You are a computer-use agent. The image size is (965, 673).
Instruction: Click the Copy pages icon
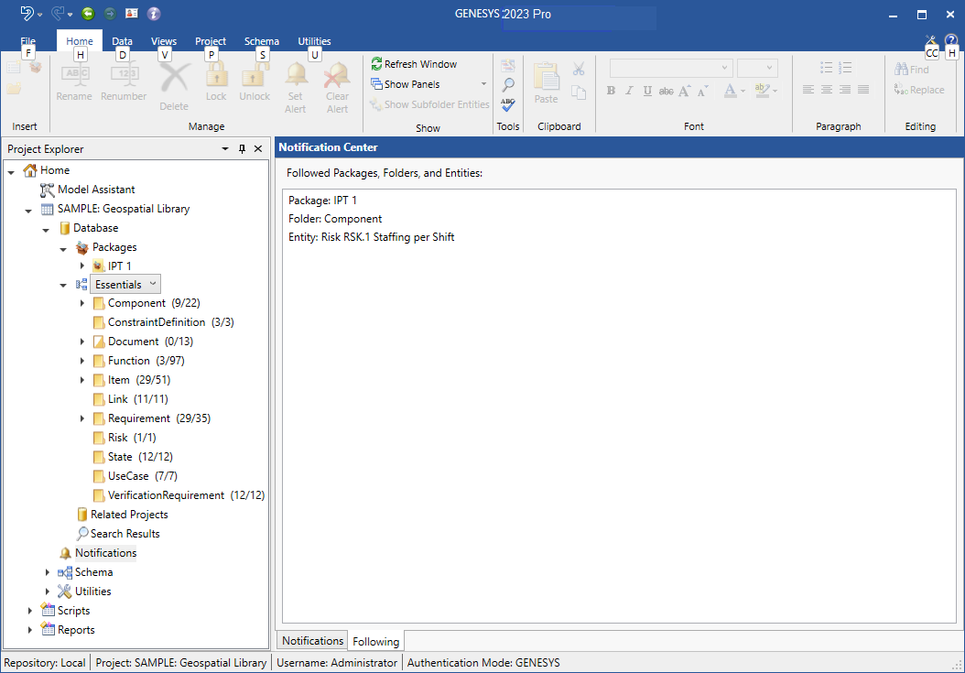pyautogui.click(x=579, y=92)
